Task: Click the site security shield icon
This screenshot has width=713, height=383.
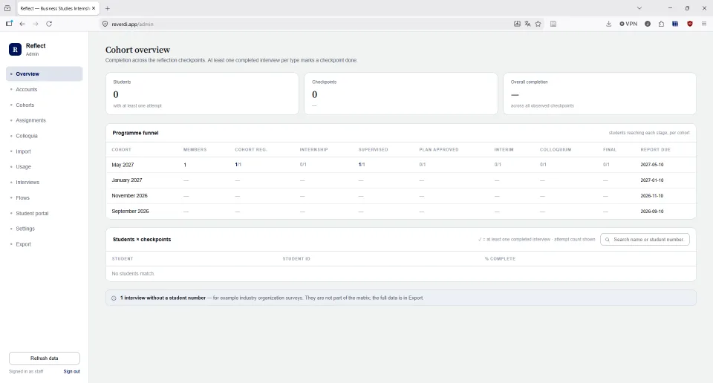Action: pos(105,24)
